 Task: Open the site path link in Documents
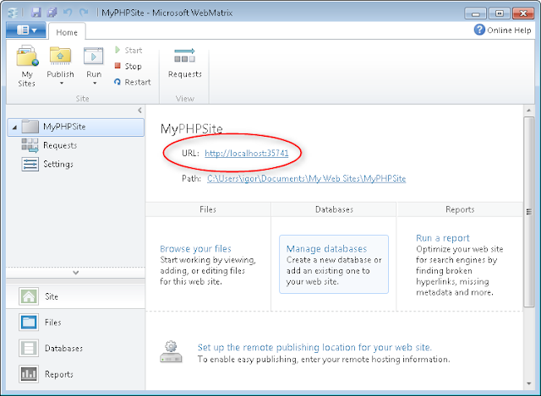coord(306,178)
